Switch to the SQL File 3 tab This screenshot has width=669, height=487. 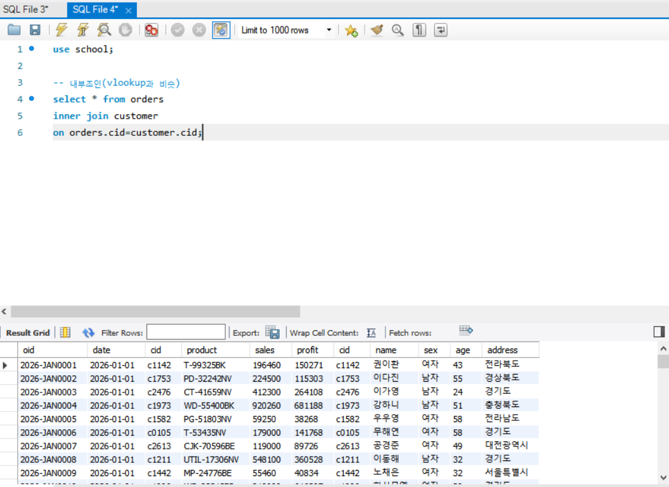tap(25, 9)
